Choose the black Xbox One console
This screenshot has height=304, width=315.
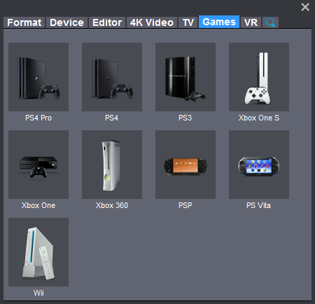38,165
